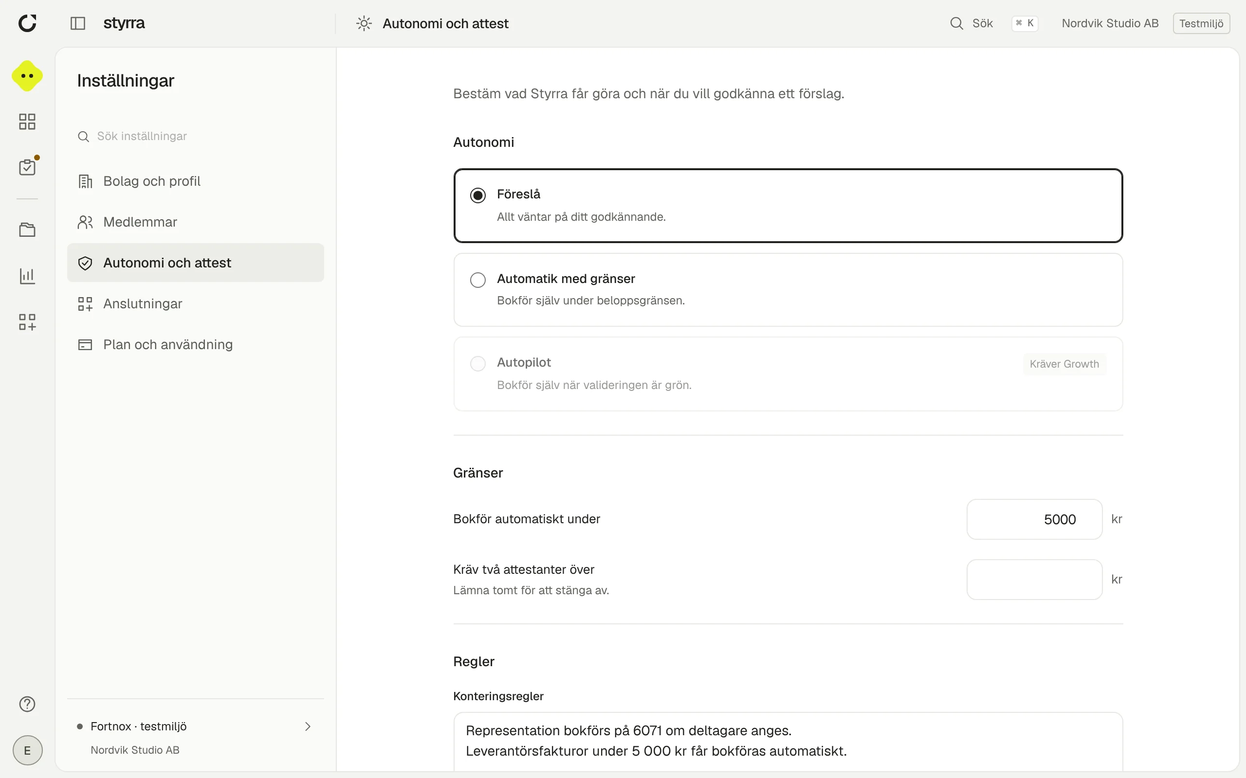The image size is (1246, 778).
Task: Select the Föreslå radio button
Action: [x=478, y=195]
